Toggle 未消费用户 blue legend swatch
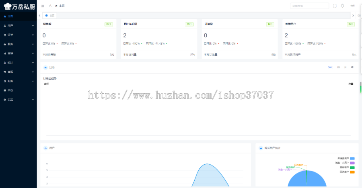 [x=352, y=158]
